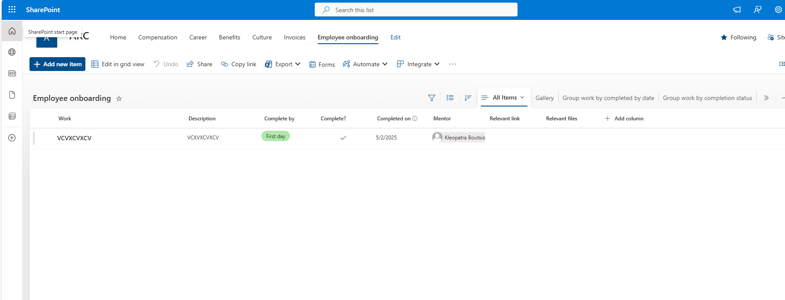Open the sort icon beside group-by

click(468, 98)
